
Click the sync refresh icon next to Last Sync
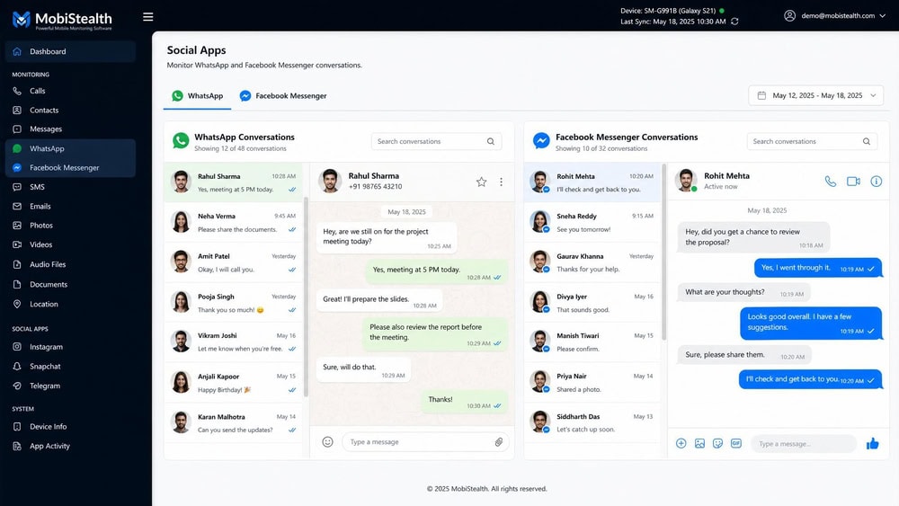point(734,22)
